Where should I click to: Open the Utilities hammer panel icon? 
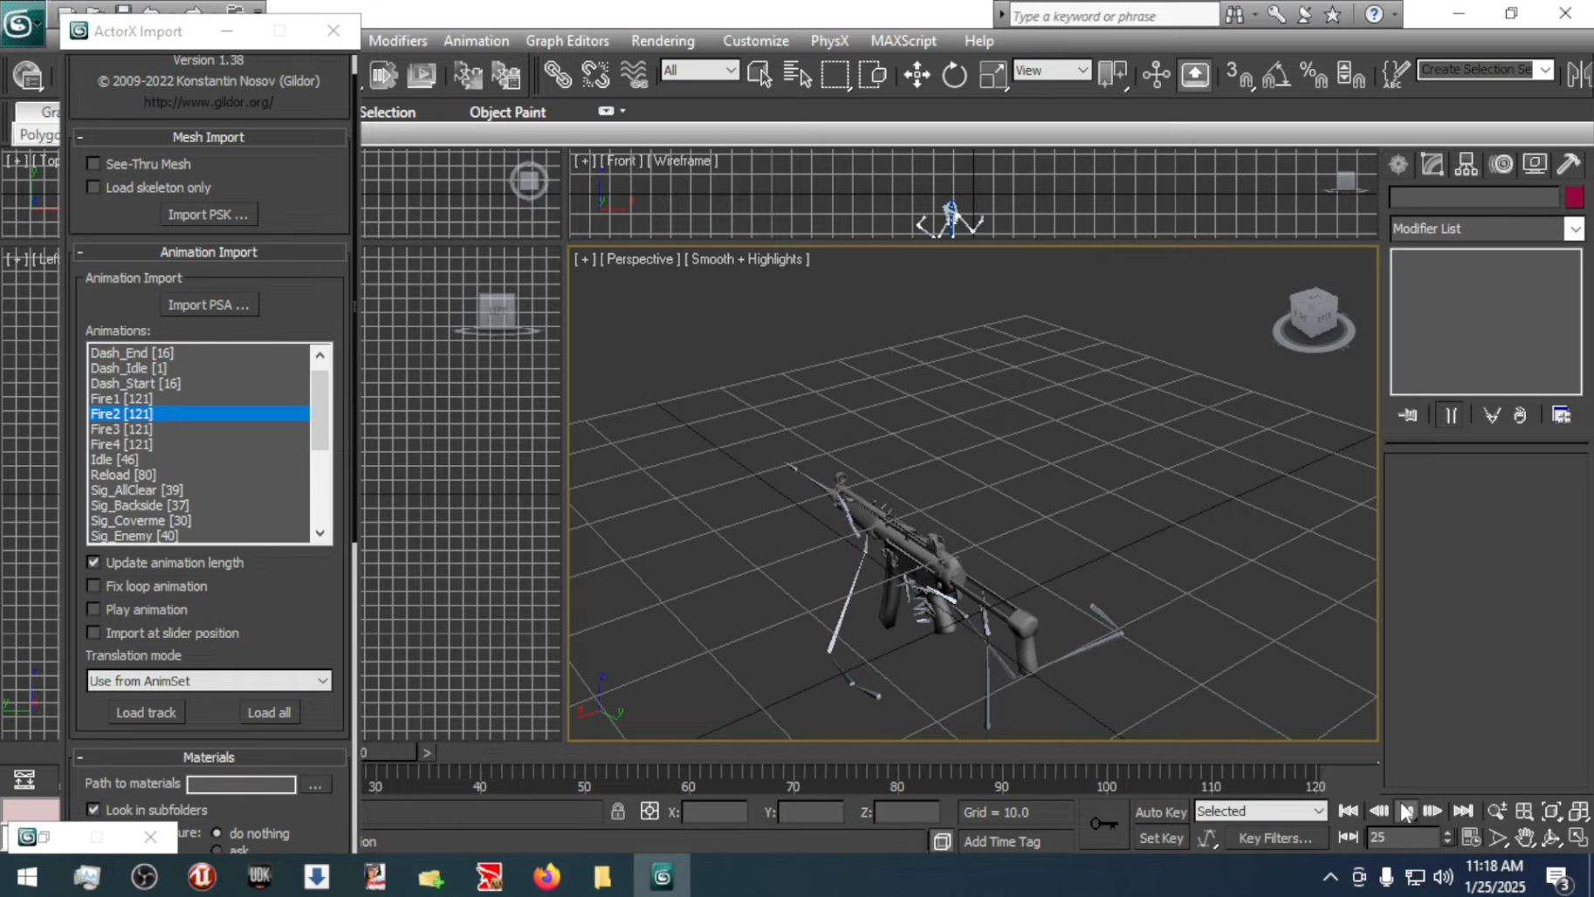pyautogui.click(x=1569, y=164)
